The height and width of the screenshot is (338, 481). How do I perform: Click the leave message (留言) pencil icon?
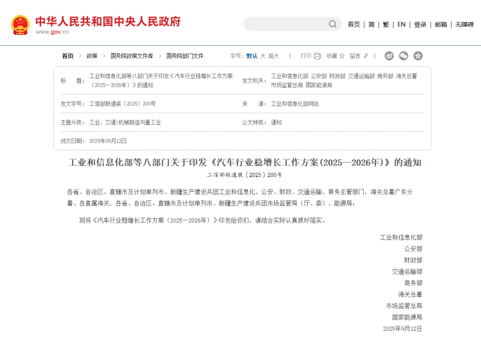tap(366, 56)
